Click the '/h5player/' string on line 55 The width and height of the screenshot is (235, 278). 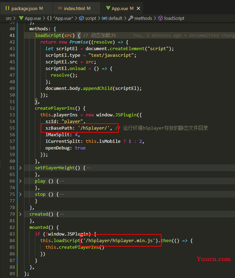pos(94,128)
